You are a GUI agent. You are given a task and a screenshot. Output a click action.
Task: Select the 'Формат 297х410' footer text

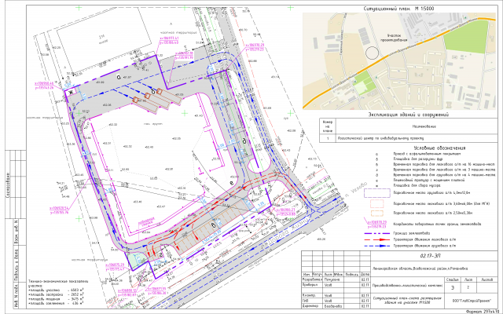coord(483,312)
